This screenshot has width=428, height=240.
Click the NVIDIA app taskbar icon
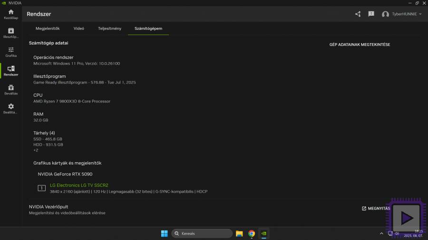coord(263,233)
